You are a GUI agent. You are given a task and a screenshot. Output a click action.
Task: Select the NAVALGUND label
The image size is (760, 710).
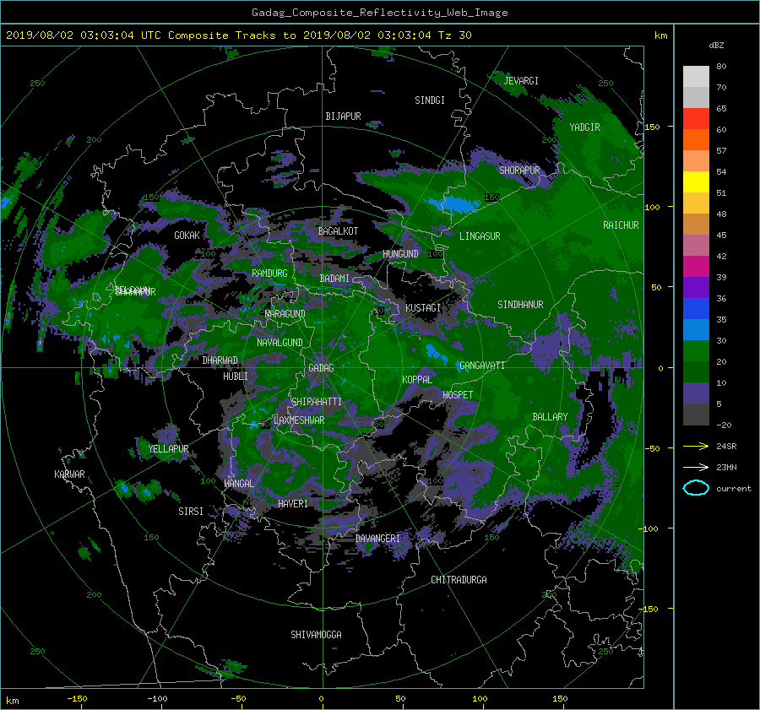click(280, 343)
